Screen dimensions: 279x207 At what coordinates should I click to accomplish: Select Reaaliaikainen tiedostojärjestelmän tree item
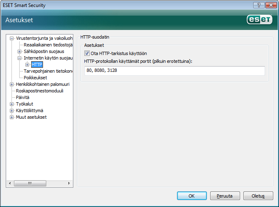pyautogui.click(x=48, y=45)
